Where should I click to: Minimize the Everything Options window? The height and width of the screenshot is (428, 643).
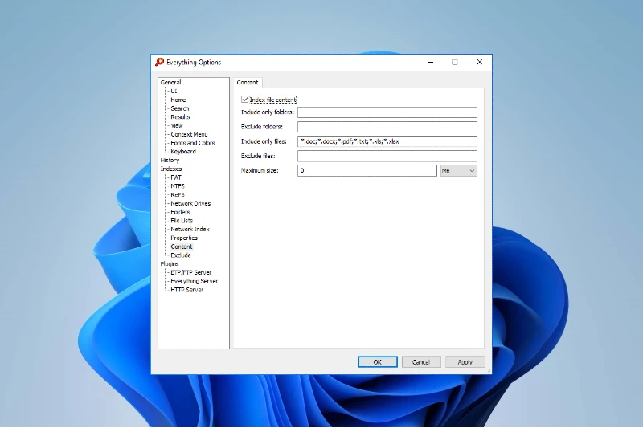[431, 62]
